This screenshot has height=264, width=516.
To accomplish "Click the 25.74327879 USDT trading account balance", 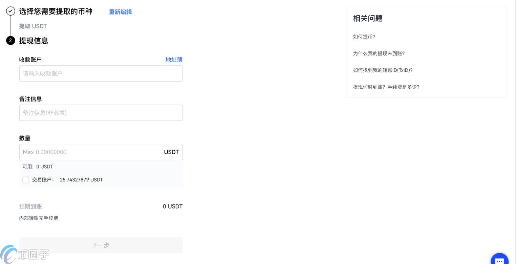I will pyautogui.click(x=81, y=180).
